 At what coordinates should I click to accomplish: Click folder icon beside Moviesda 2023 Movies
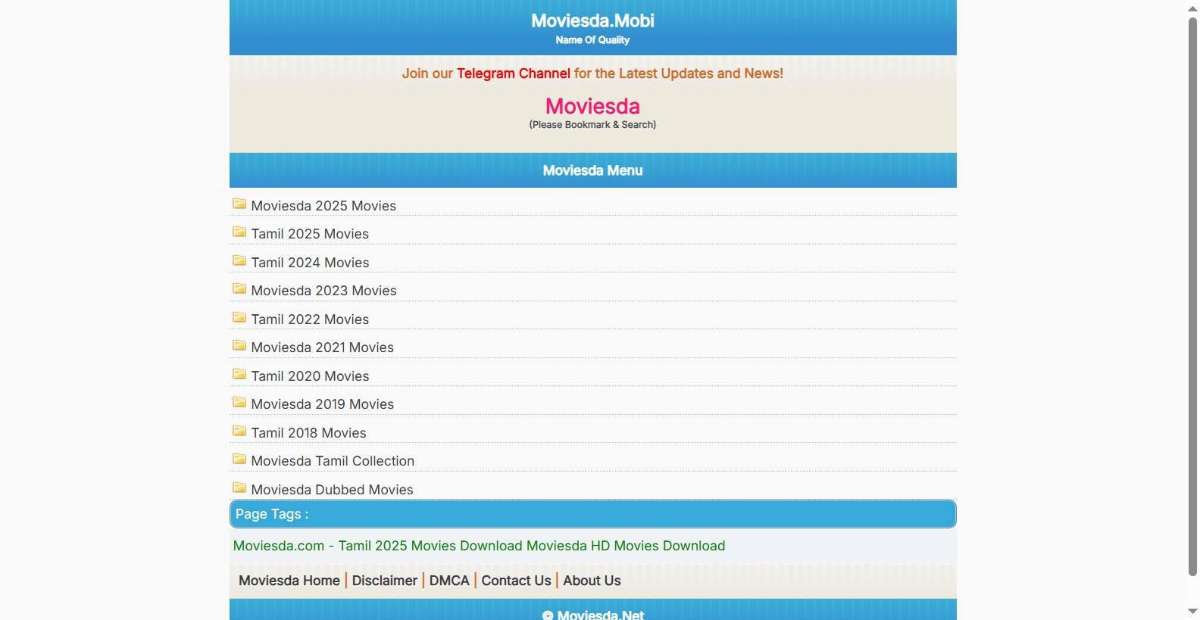pyautogui.click(x=239, y=288)
